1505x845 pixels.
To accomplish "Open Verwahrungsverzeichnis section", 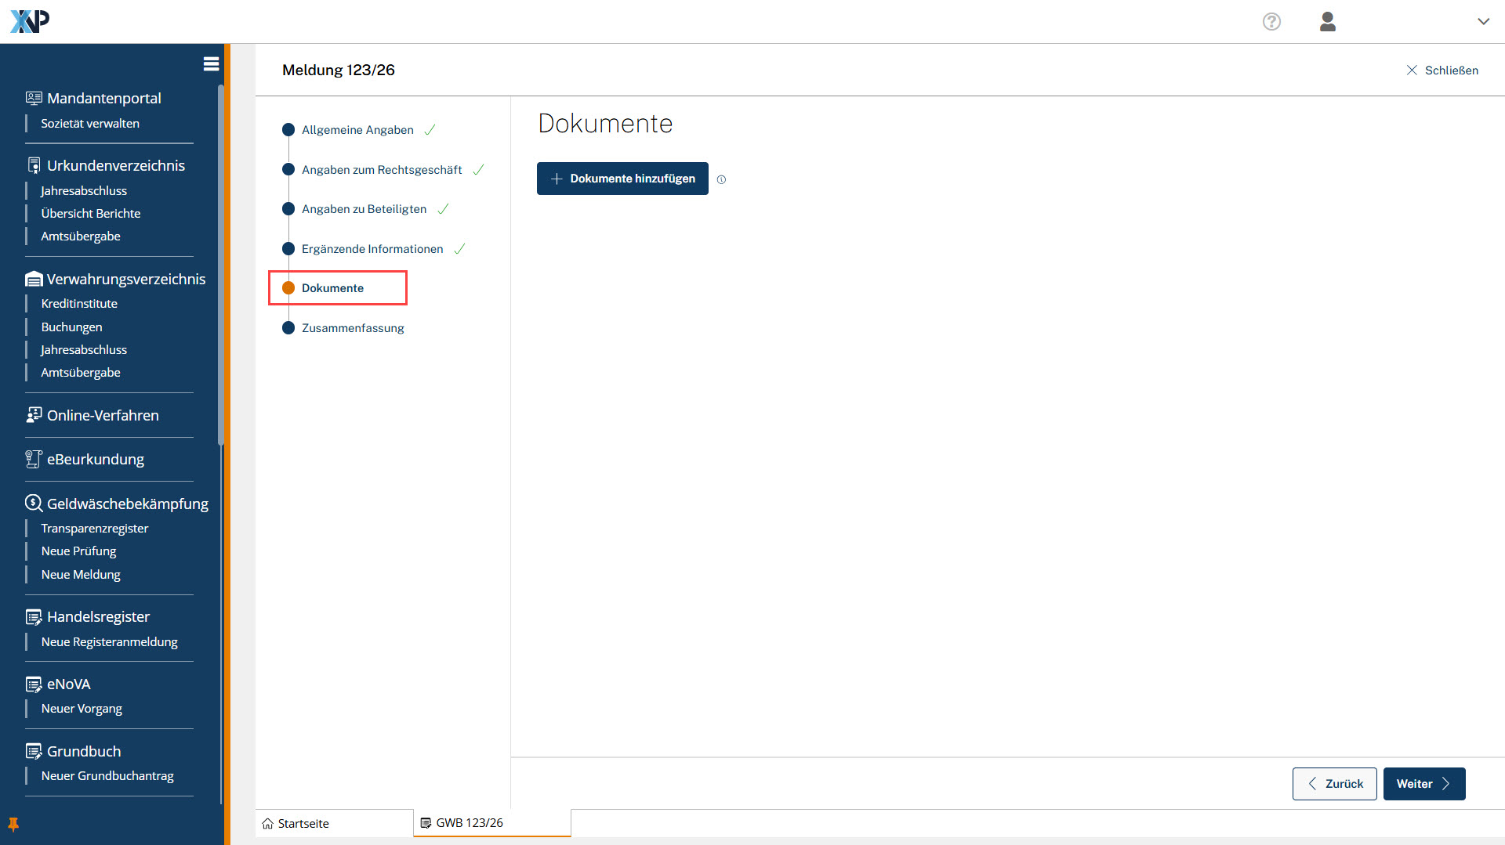I will point(125,280).
